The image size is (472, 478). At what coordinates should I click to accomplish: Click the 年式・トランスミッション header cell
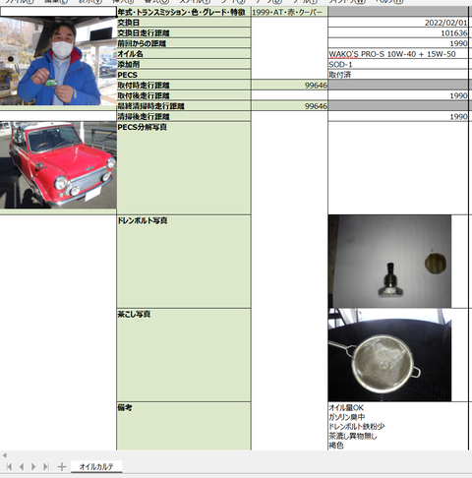pyautogui.click(x=184, y=12)
